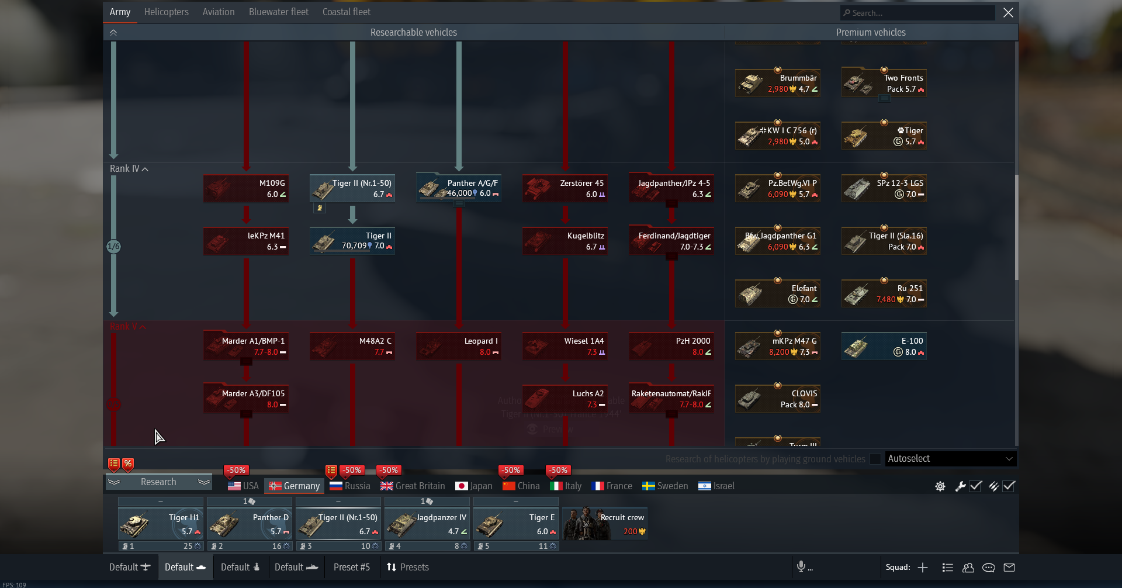The height and width of the screenshot is (588, 1122).
Task: Click the microphone voice chat icon
Action: [x=801, y=566]
